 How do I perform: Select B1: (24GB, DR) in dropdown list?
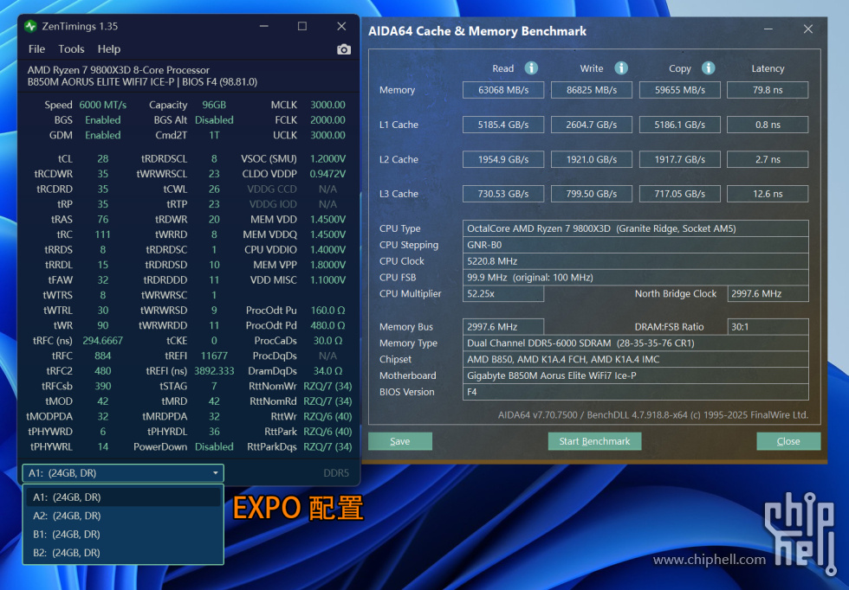(123, 535)
